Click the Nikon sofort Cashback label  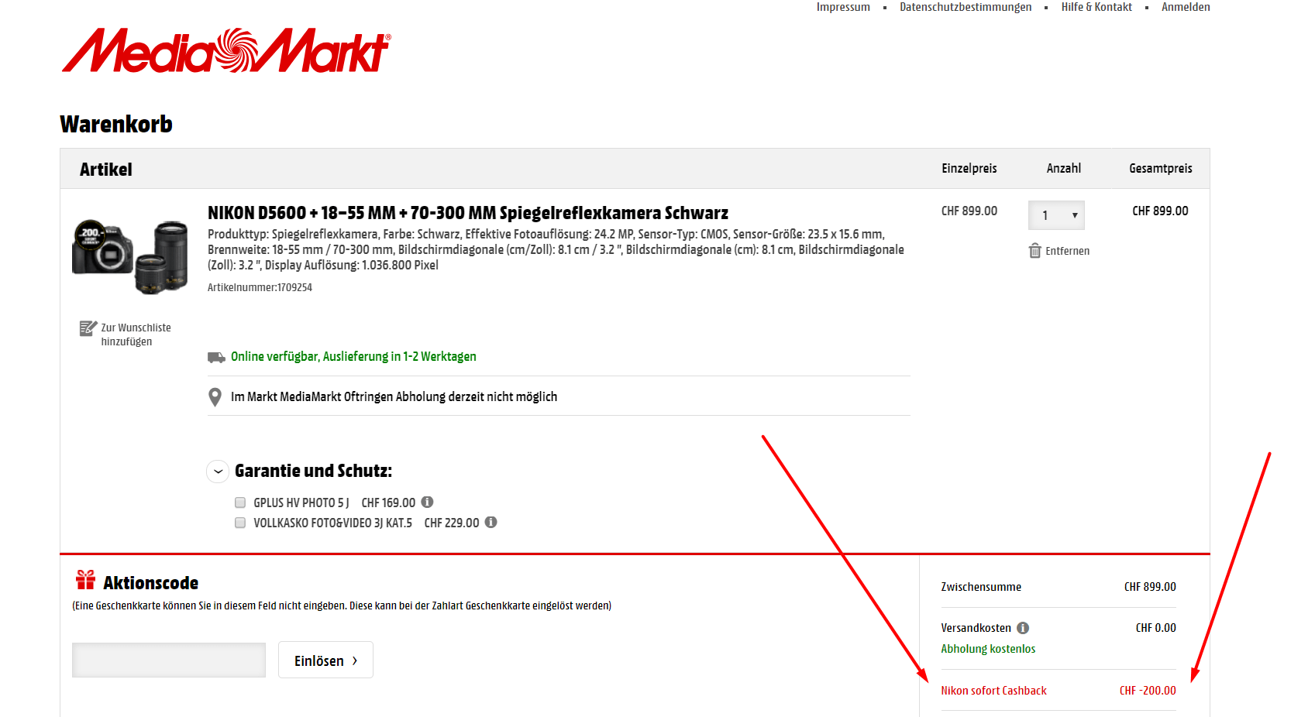(x=993, y=691)
